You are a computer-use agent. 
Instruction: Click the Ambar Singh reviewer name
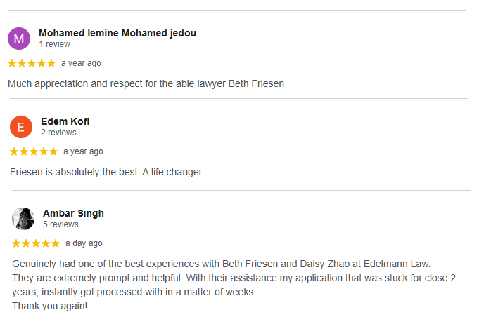[73, 213]
